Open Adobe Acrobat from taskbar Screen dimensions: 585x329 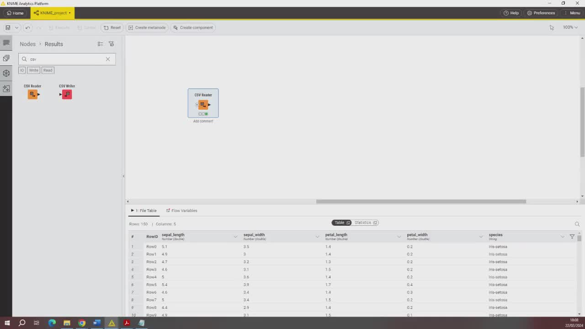point(127,323)
